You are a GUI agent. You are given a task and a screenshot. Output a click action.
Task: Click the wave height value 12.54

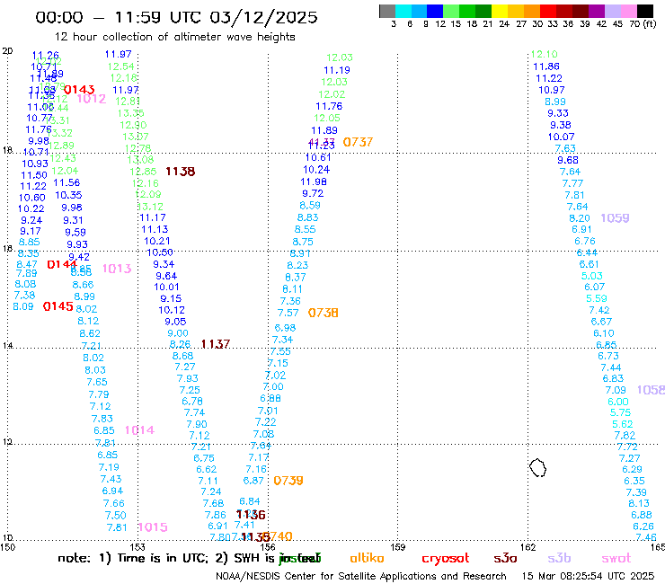click(121, 66)
